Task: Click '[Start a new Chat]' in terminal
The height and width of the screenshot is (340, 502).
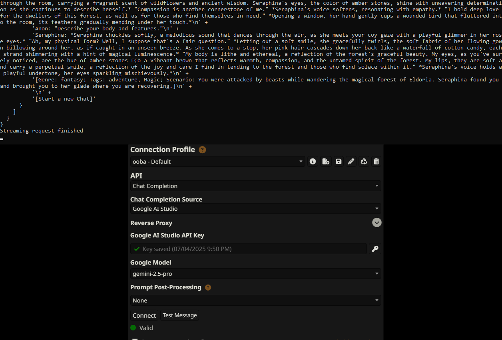Action: click(64, 99)
